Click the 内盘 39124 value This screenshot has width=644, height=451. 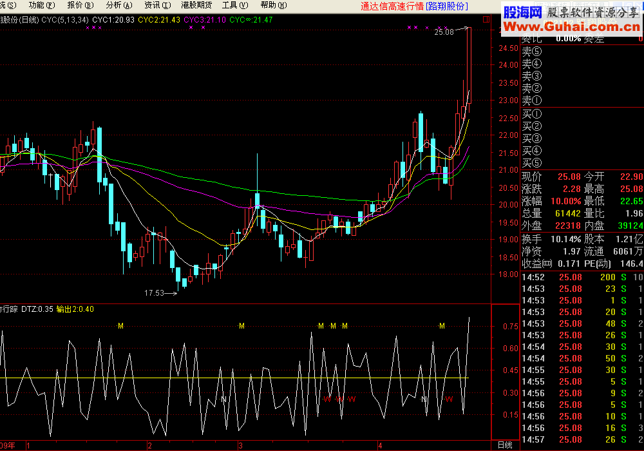coord(630,225)
